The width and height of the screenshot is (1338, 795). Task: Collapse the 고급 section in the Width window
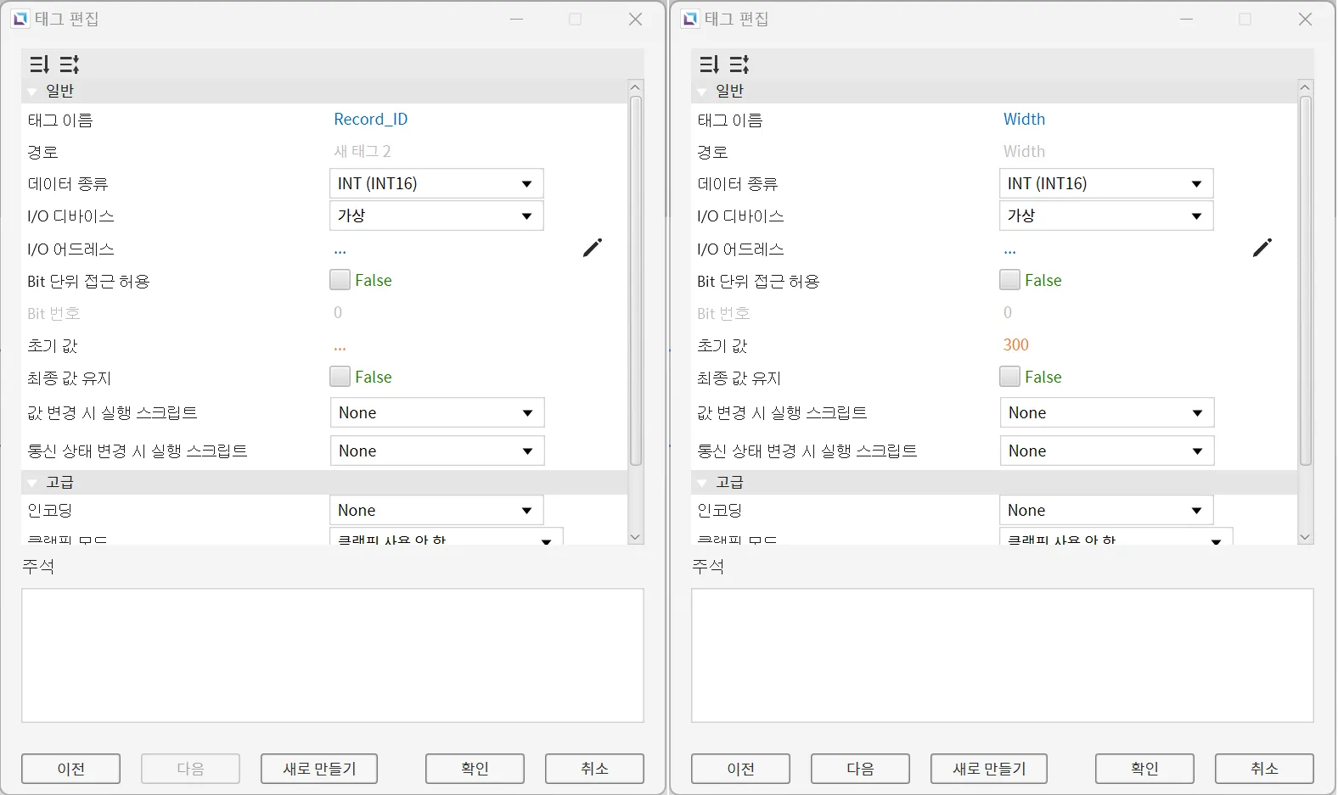coord(702,483)
